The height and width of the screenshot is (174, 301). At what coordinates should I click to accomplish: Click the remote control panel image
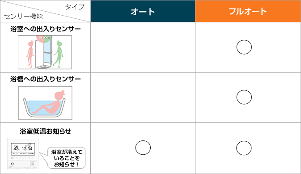[x=23, y=153]
